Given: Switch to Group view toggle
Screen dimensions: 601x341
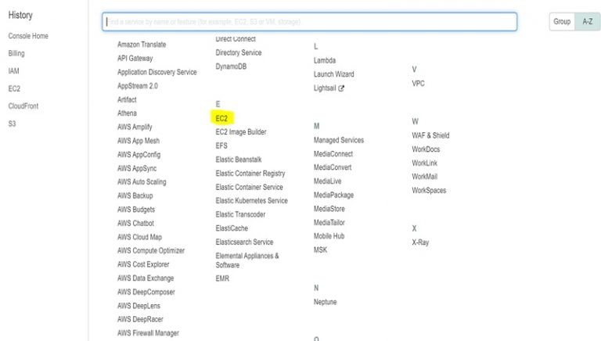Looking at the screenshot, I should [x=562, y=22].
